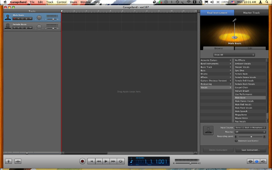Show automation triangle for Female Basic track
Screen dimensions: 272x170
point(30,28)
